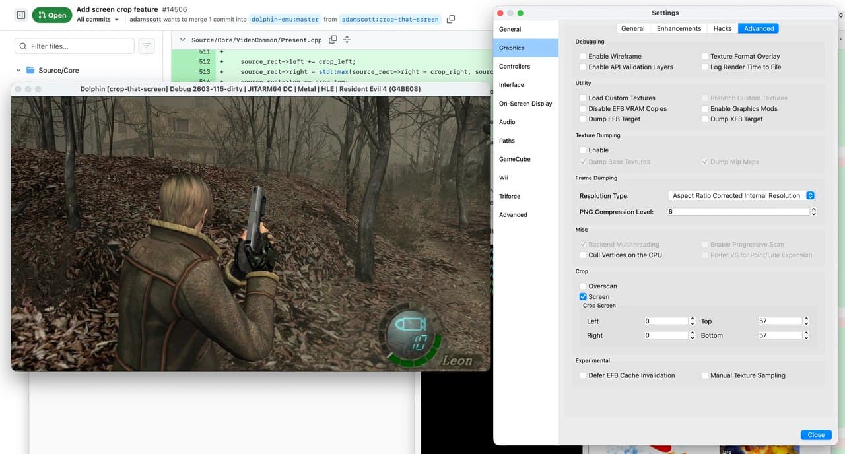The width and height of the screenshot is (845, 454).
Task: Open GameCube settings category
Action: (x=525, y=159)
